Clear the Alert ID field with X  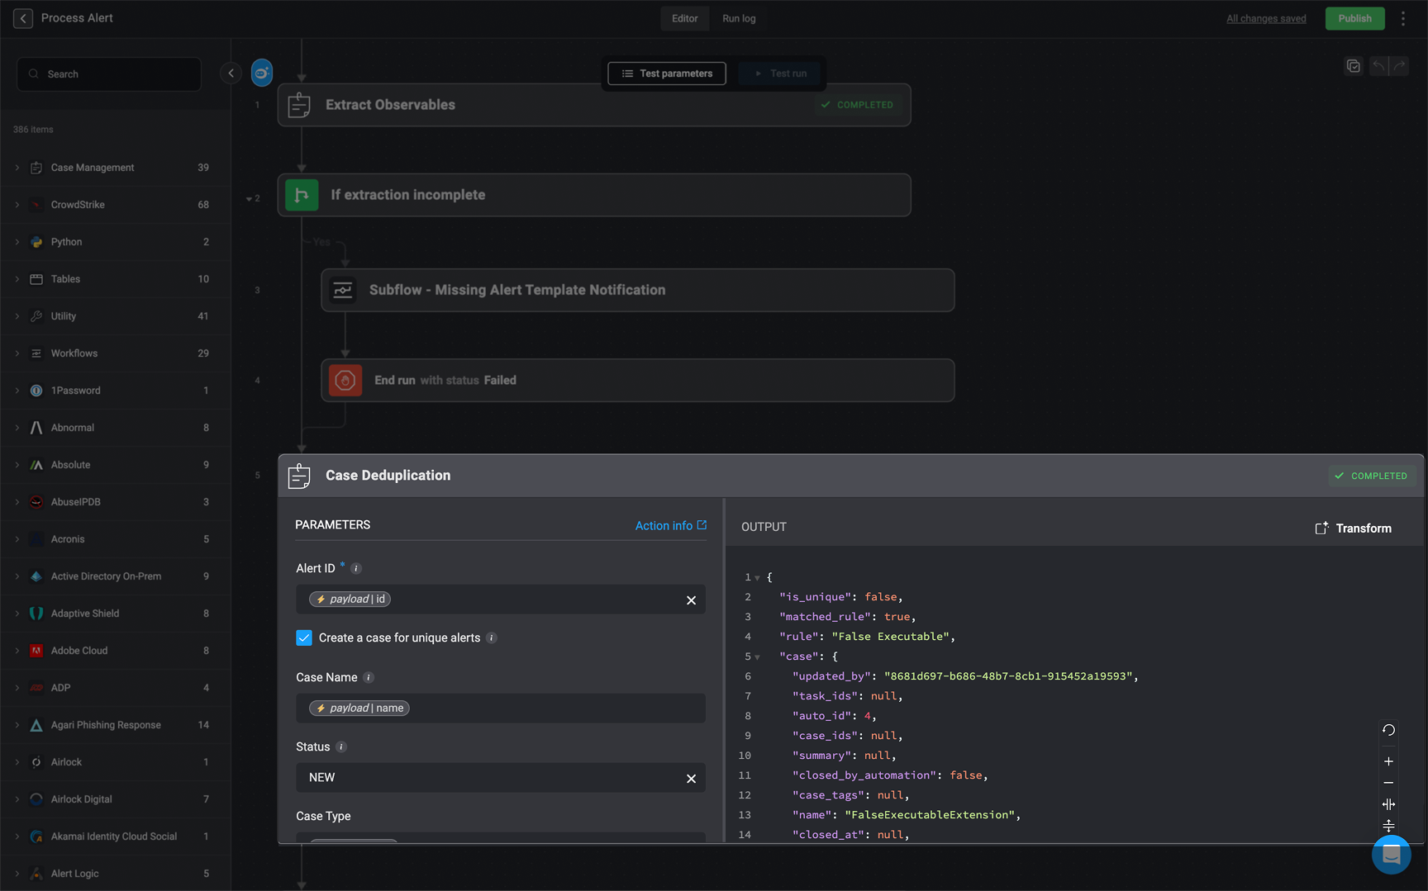click(691, 600)
